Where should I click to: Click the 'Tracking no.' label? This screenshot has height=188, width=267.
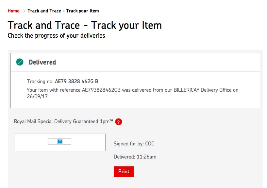[40, 81]
